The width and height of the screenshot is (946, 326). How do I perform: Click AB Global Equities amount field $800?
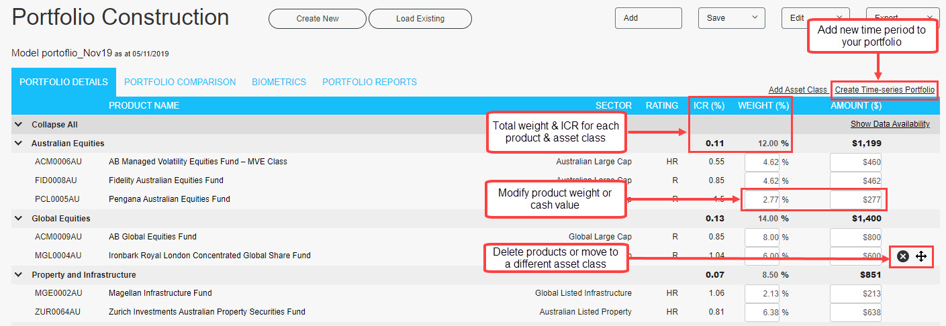pyautogui.click(x=855, y=237)
